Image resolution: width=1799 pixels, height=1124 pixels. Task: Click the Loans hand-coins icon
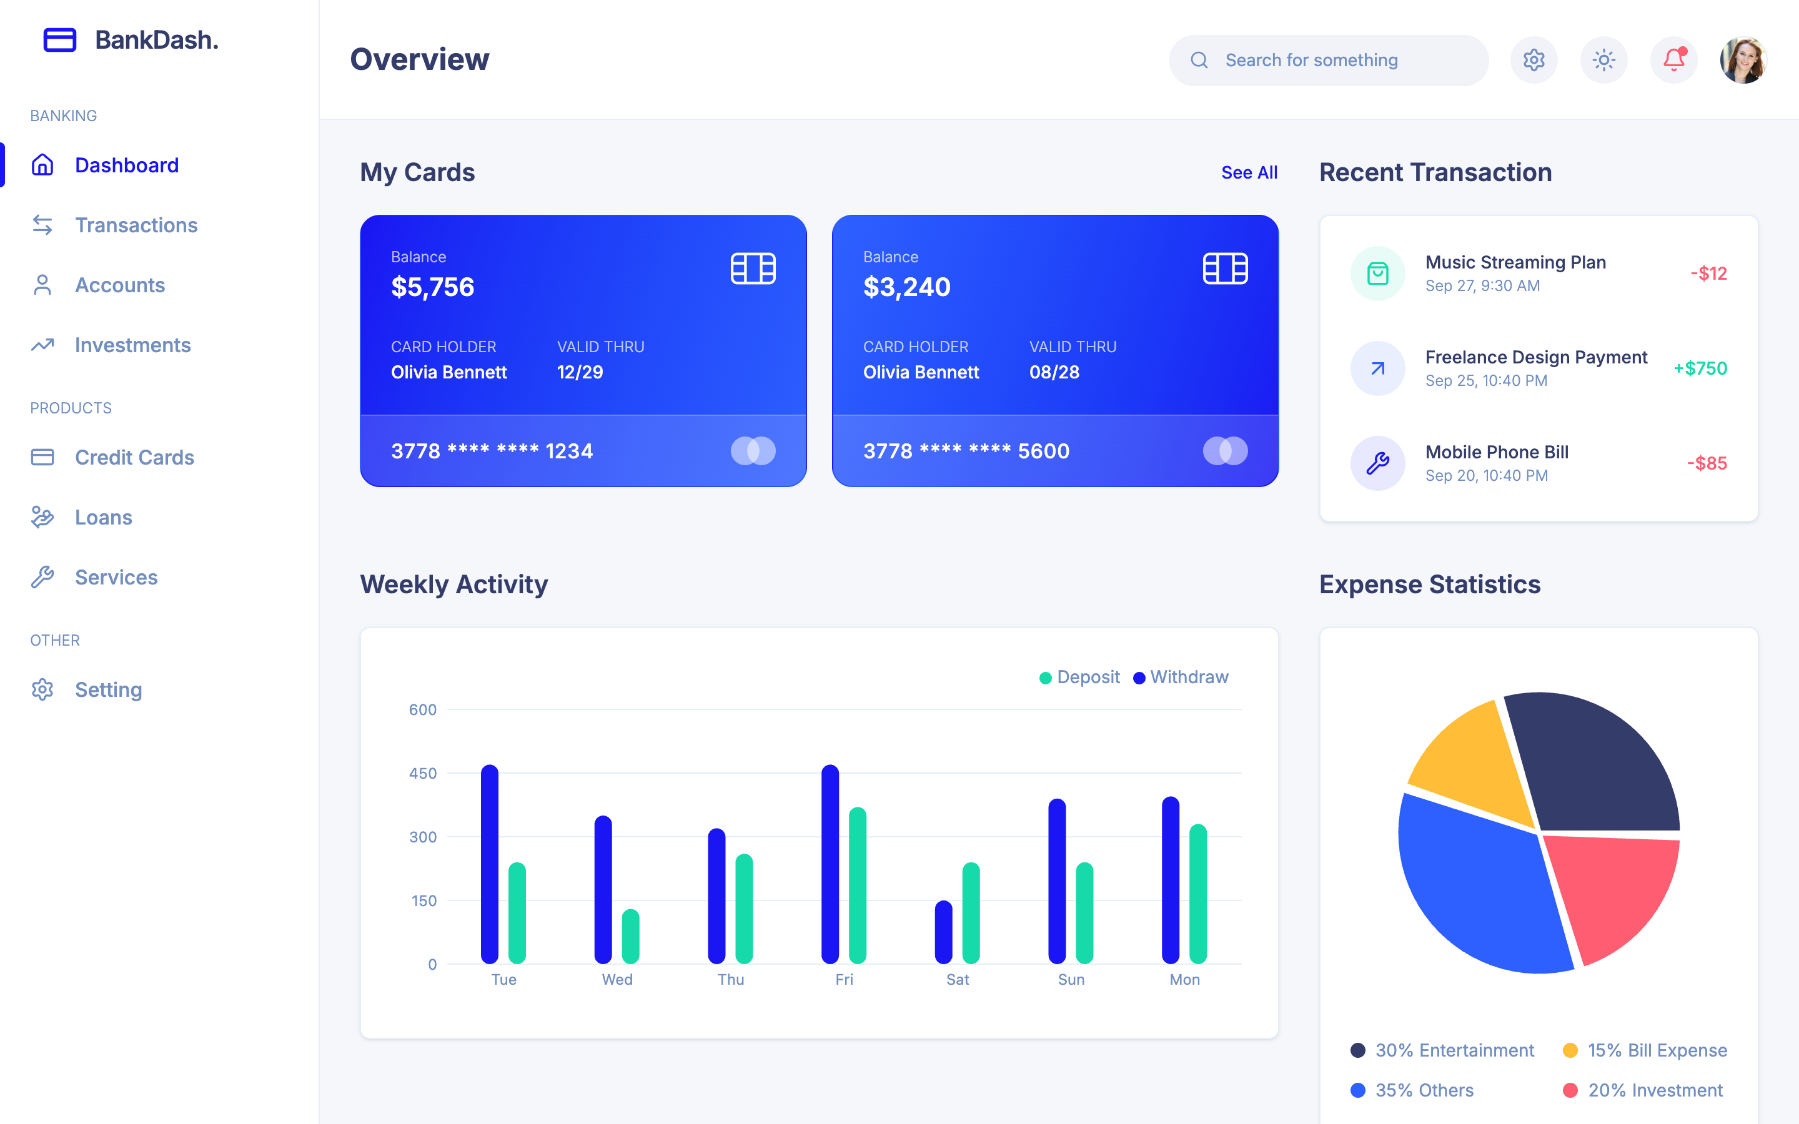[42, 518]
